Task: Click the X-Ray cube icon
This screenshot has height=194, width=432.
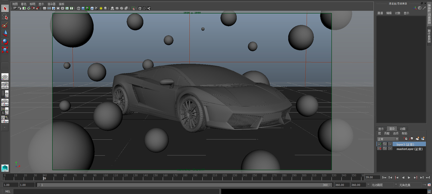Action: (140, 8)
